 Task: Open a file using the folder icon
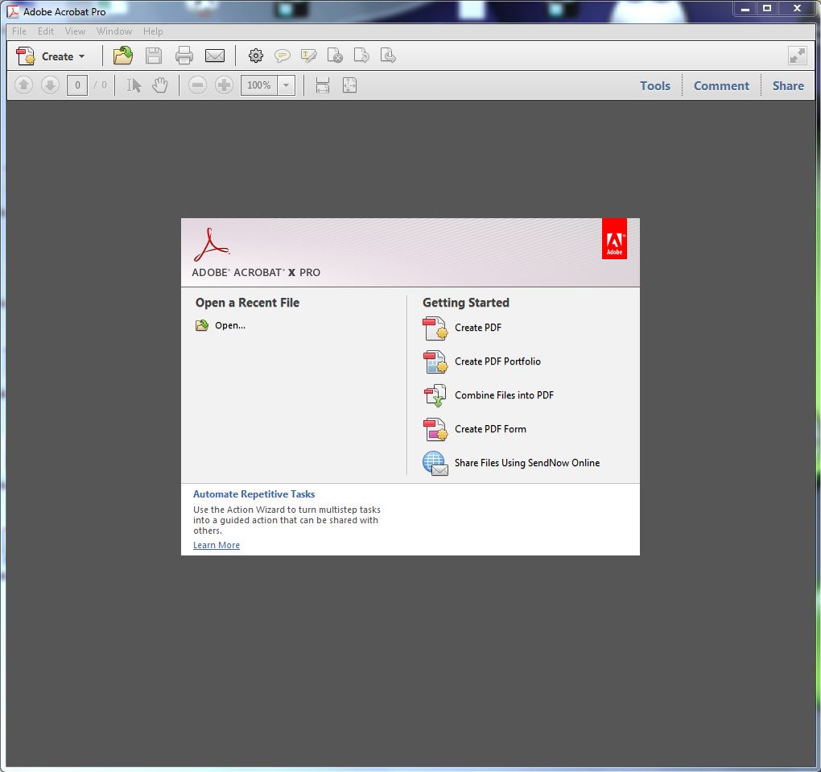122,55
